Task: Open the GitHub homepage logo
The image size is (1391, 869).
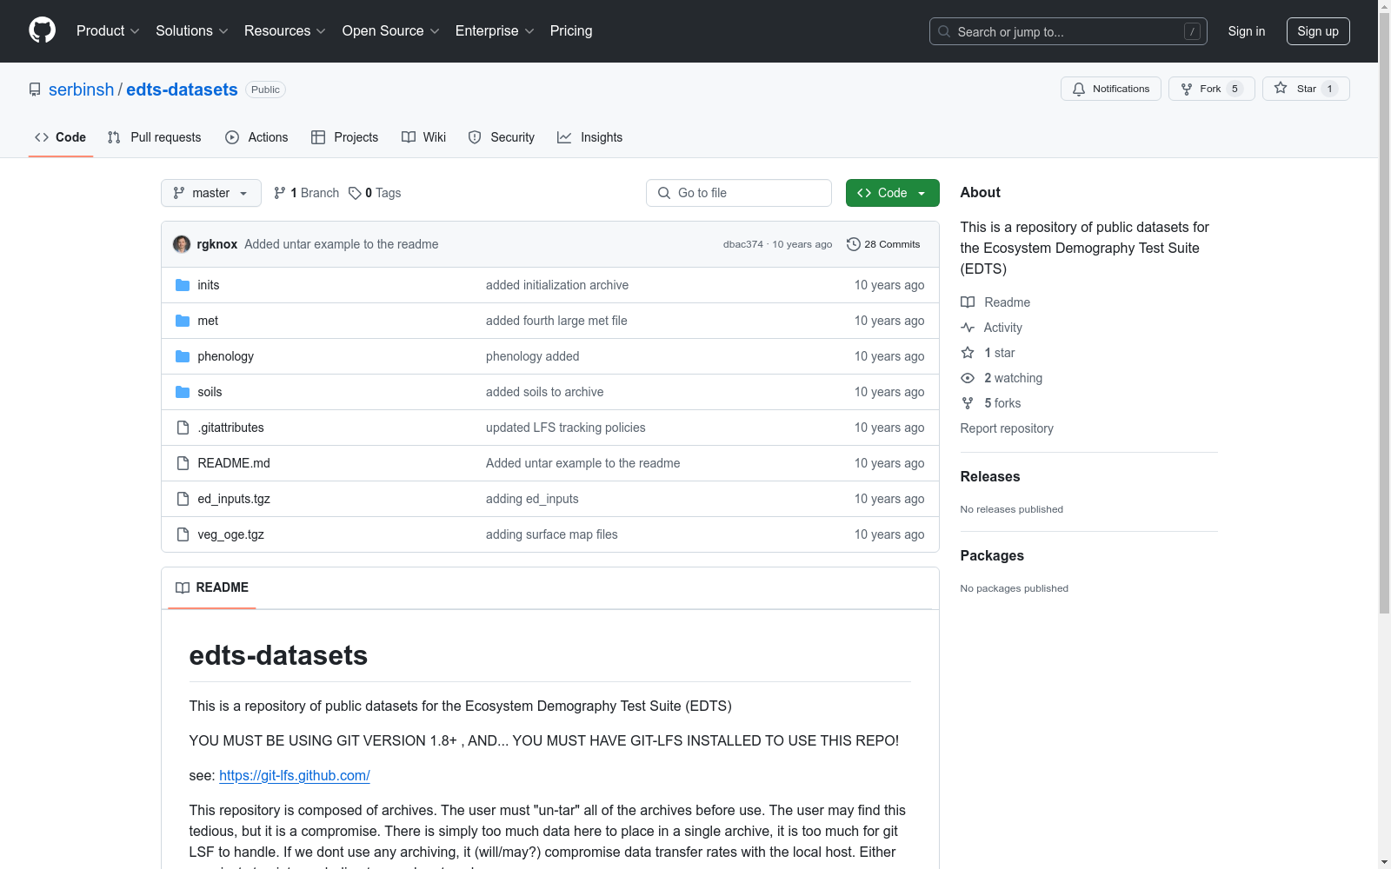Action: coord(42,30)
